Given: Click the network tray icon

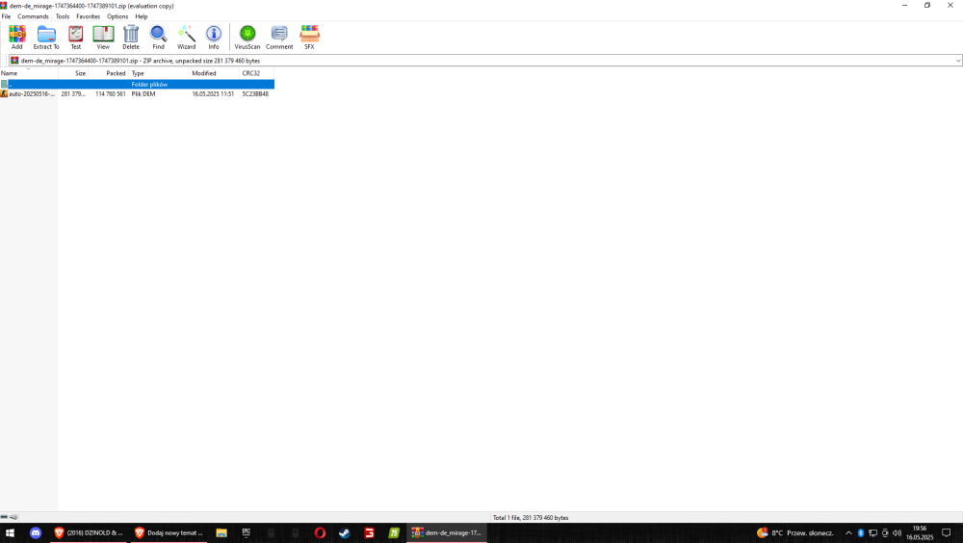Looking at the screenshot, I should pos(872,532).
